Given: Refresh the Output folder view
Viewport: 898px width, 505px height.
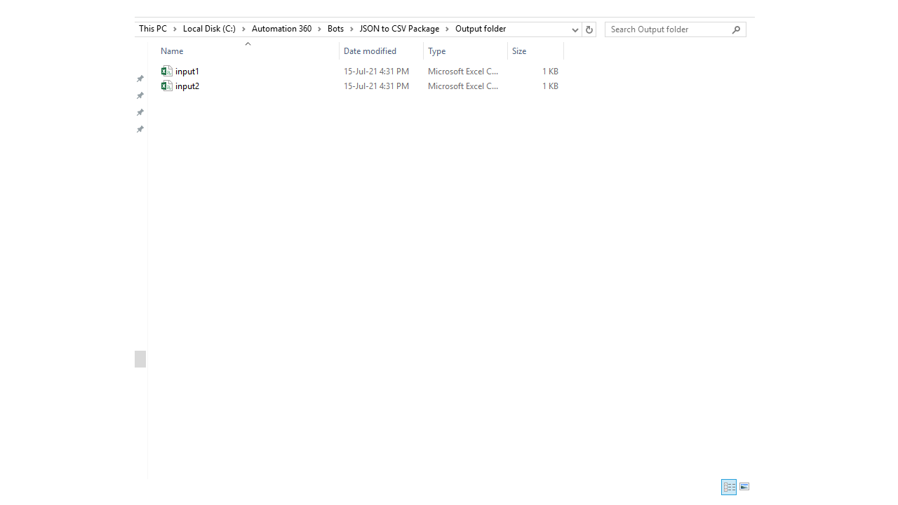Looking at the screenshot, I should click(x=589, y=29).
